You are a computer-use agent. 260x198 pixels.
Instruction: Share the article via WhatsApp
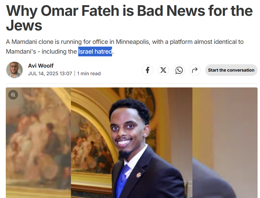point(179,70)
